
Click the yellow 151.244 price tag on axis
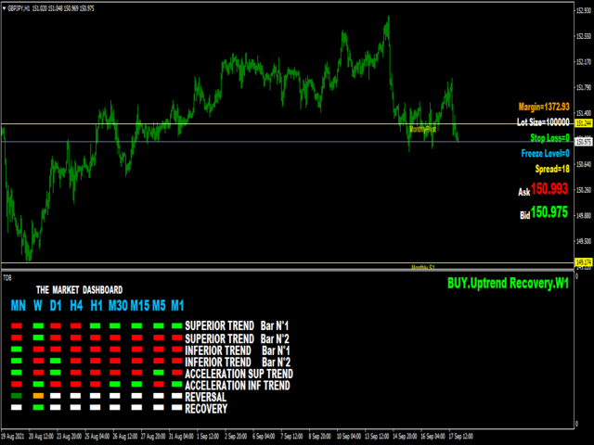point(584,123)
